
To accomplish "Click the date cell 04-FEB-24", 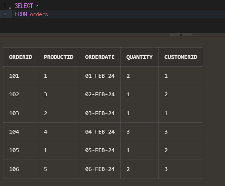I will point(100,132).
